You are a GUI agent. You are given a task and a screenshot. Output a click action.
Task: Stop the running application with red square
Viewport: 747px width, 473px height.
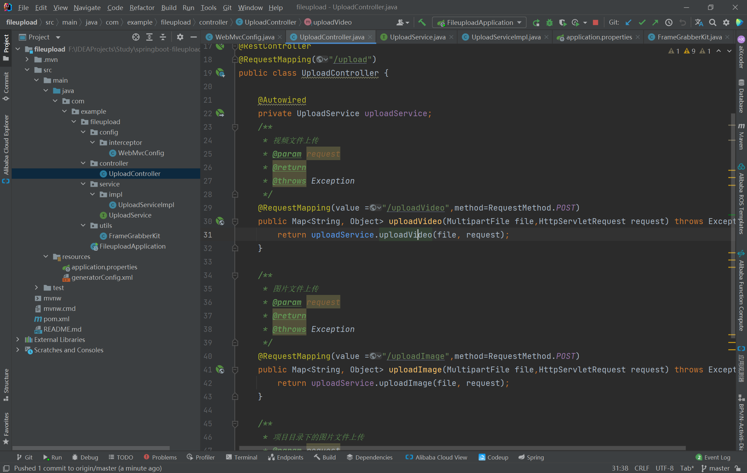click(x=595, y=22)
